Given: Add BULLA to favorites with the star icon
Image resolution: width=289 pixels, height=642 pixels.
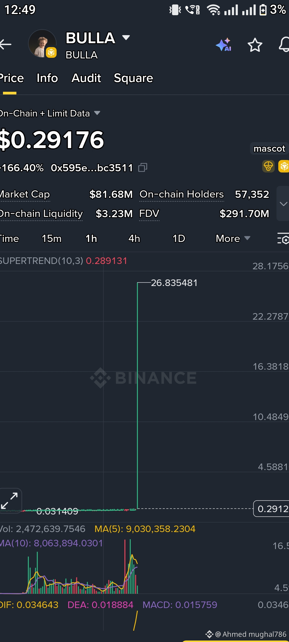Looking at the screenshot, I should 255,45.
